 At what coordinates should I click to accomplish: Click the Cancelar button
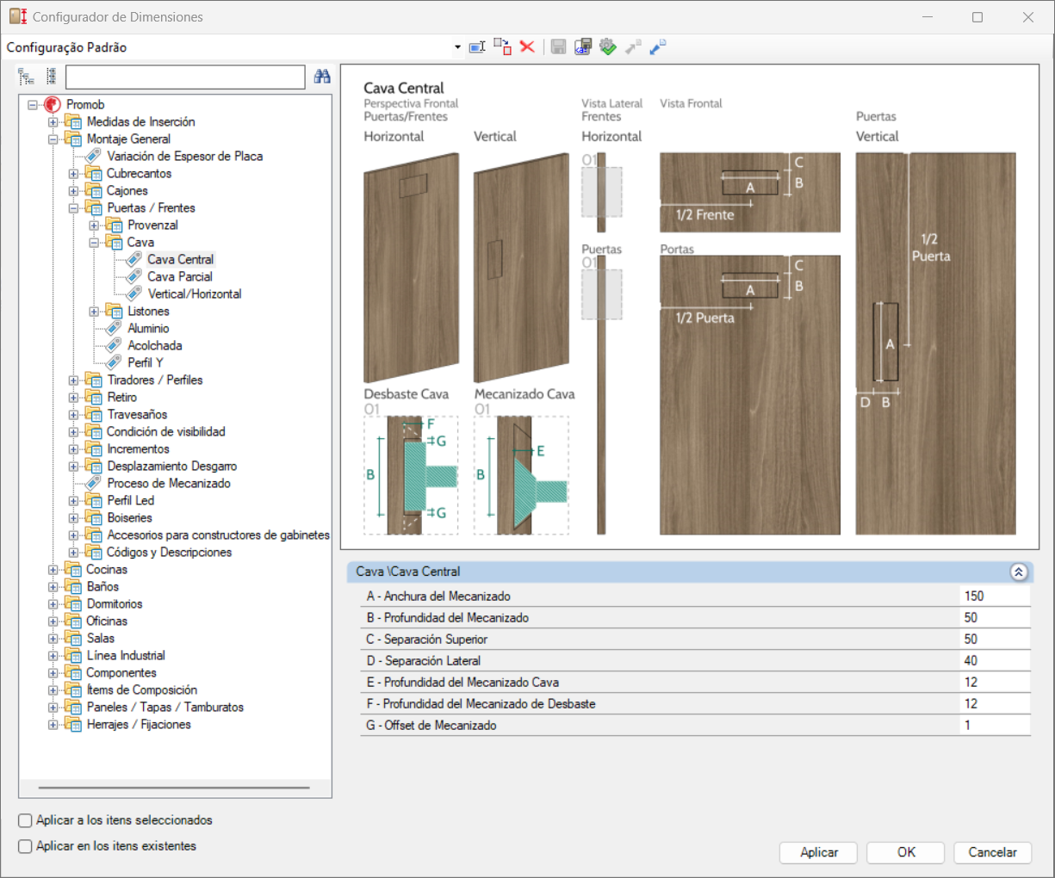(x=992, y=852)
